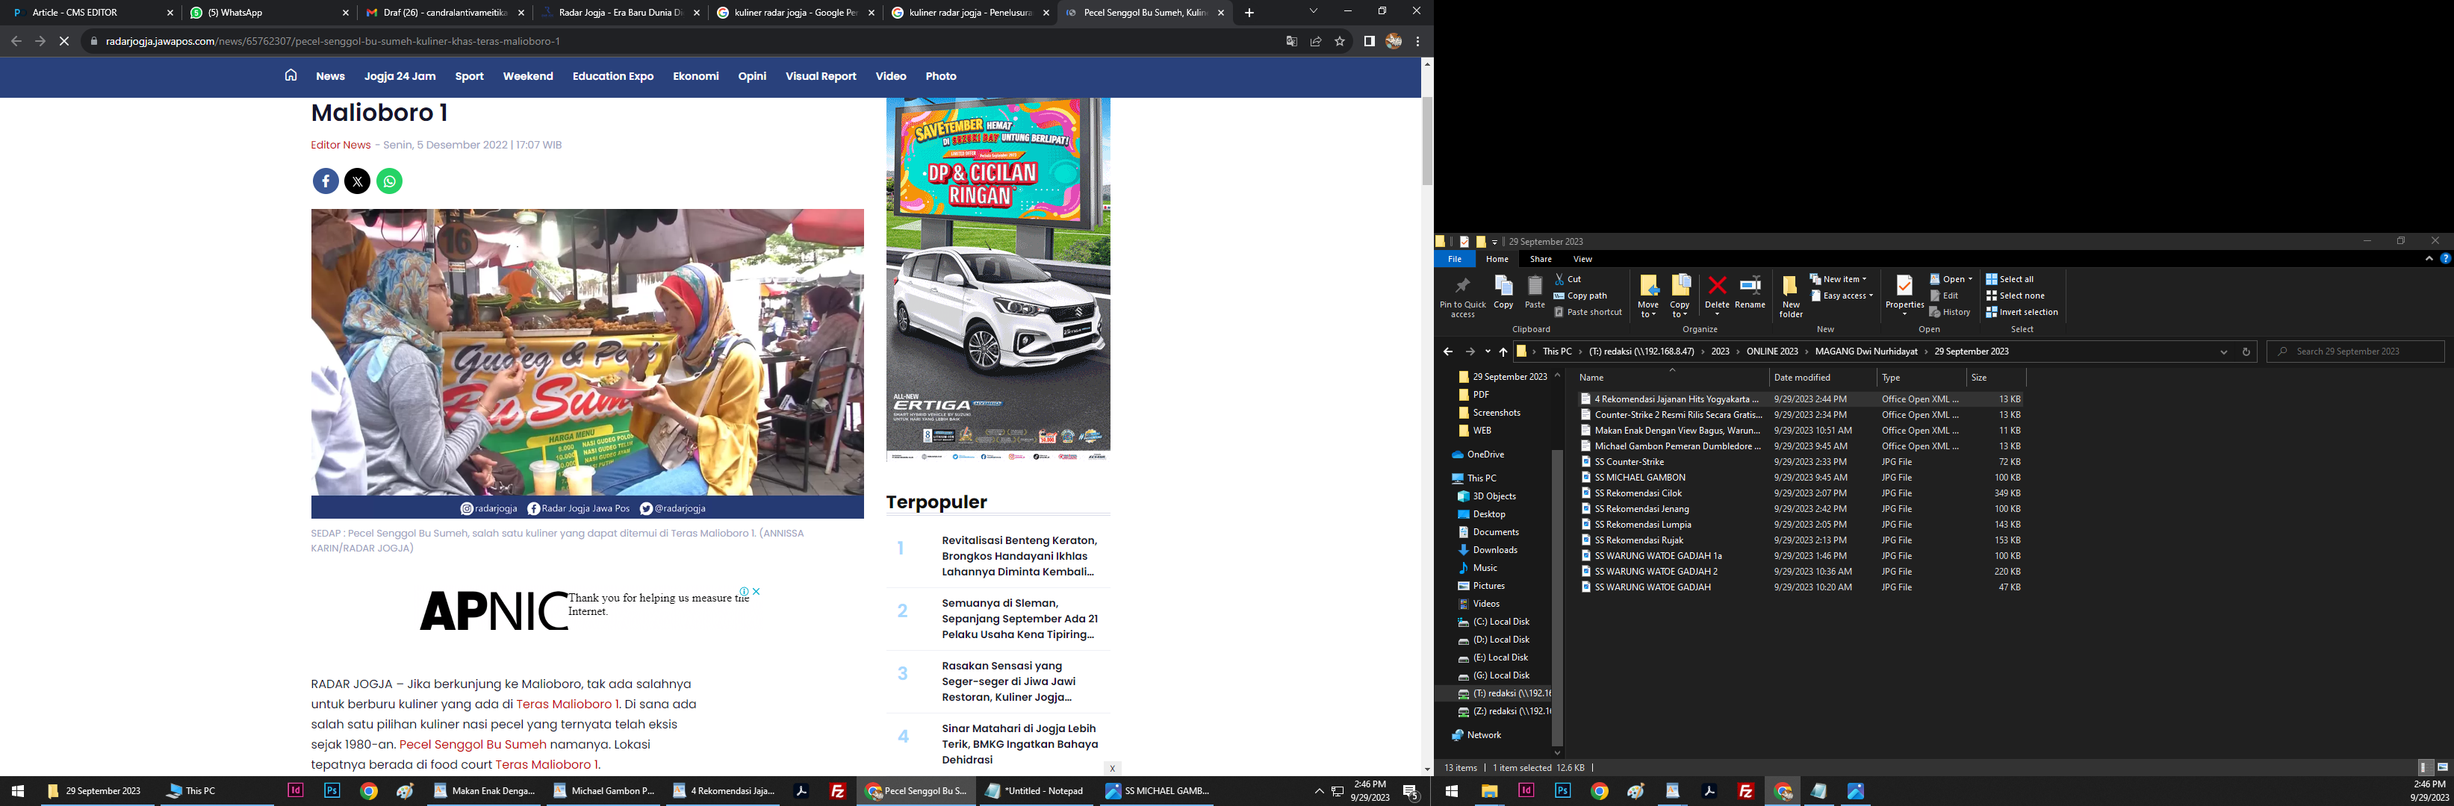Click Rename in the Explorer ribbon
Image resolution: width=2454 pixels, height=806 pixels.
[1750, 292]
